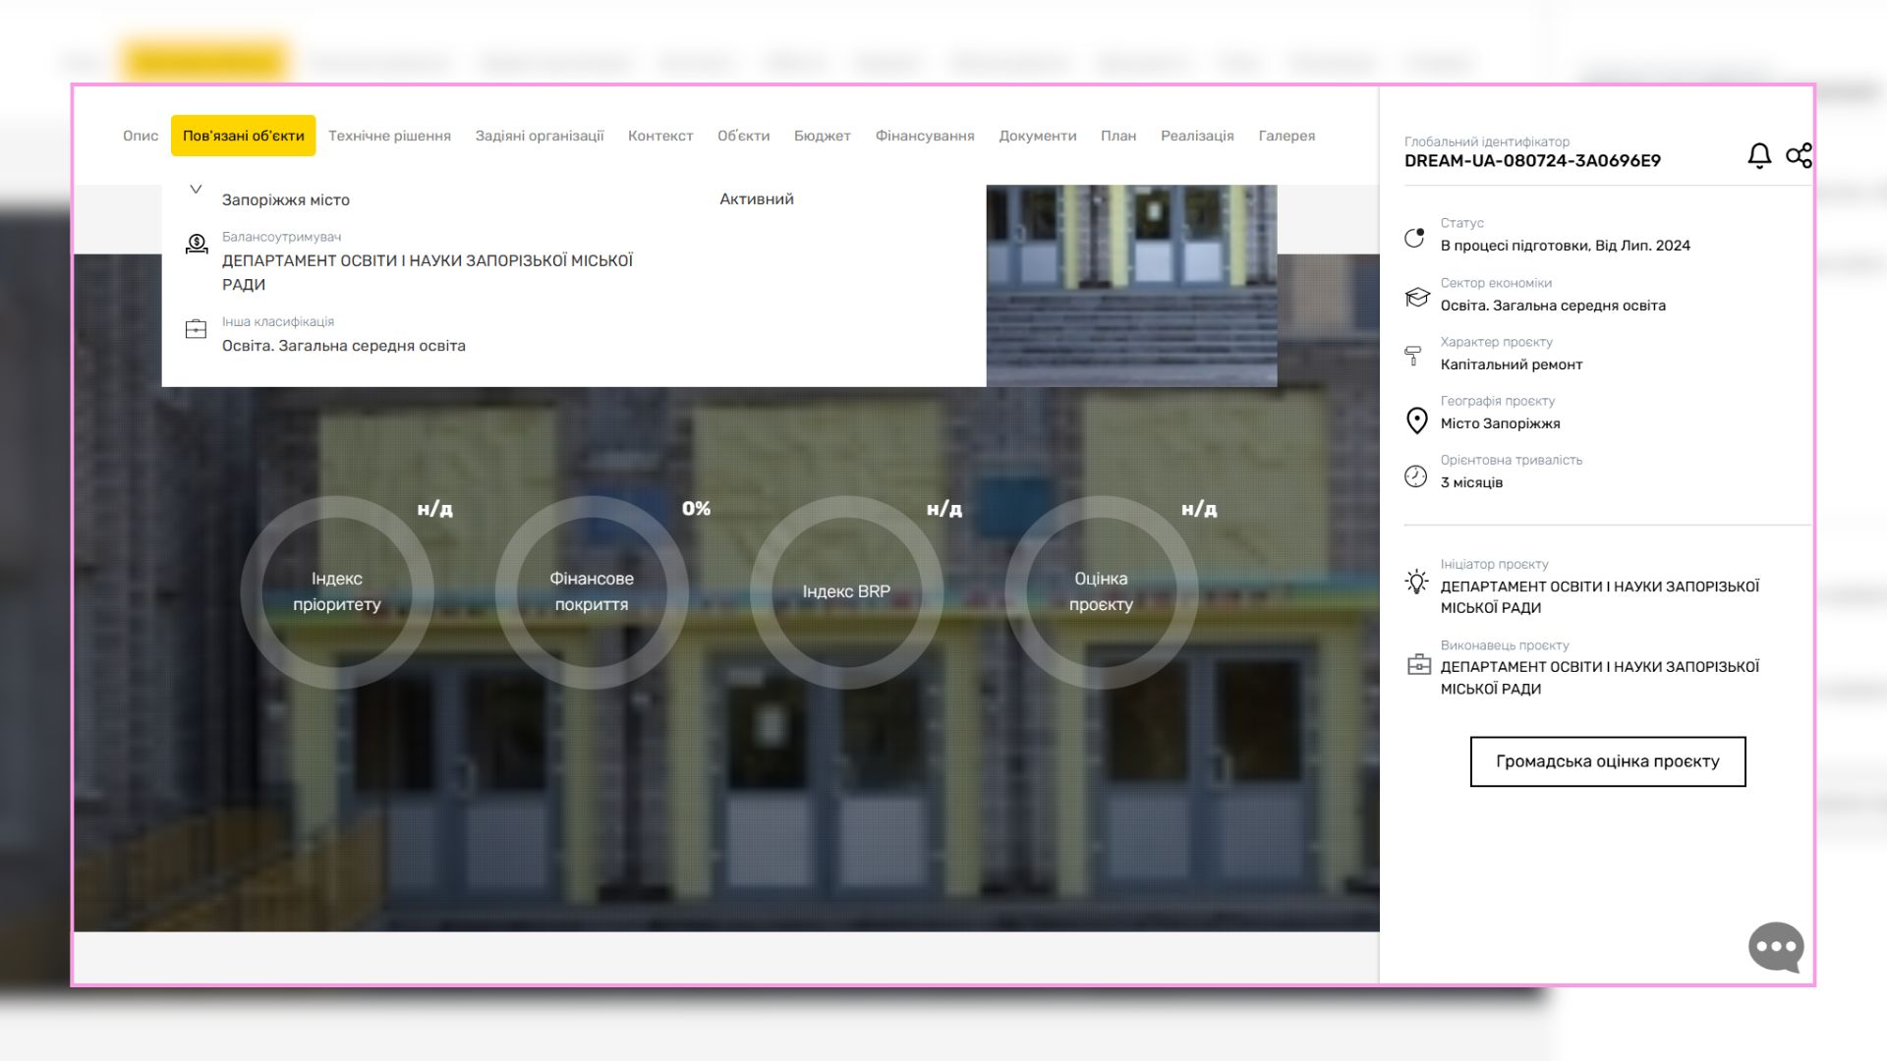
Task: Click the Індекс пріоритету indicator circle
Action: tap(337, 591)
